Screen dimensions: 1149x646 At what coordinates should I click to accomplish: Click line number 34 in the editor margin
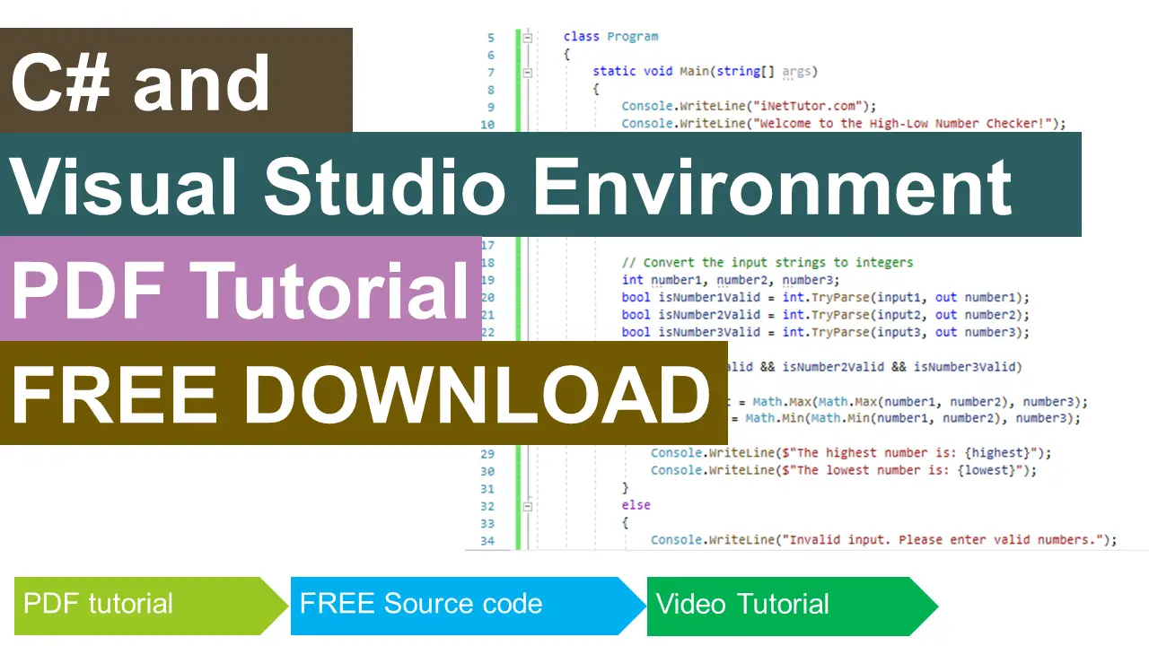click(x=487, y=539)
